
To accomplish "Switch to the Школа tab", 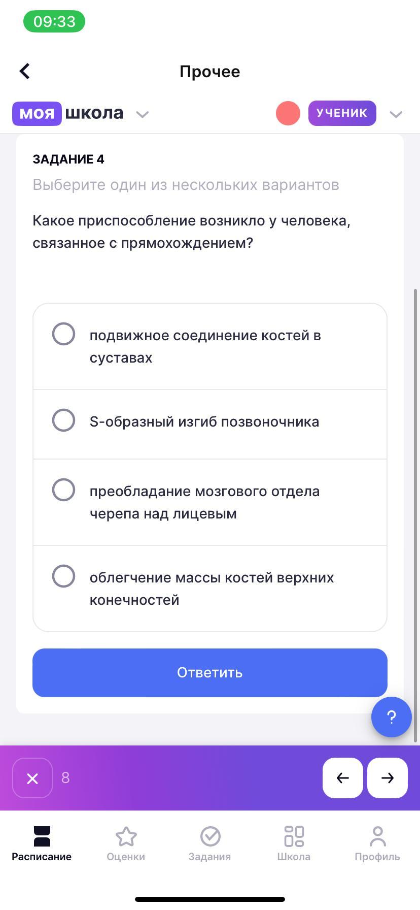I will pyautogui.click(x=294, y=843).
